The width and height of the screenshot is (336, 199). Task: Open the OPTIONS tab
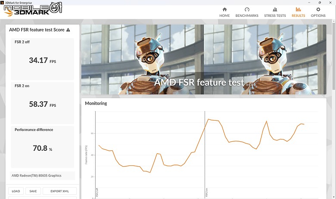pyautogui.click(x=318, y=12)
